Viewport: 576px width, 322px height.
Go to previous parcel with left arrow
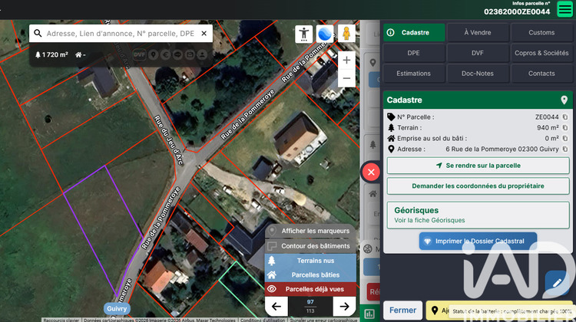point(276,307)
